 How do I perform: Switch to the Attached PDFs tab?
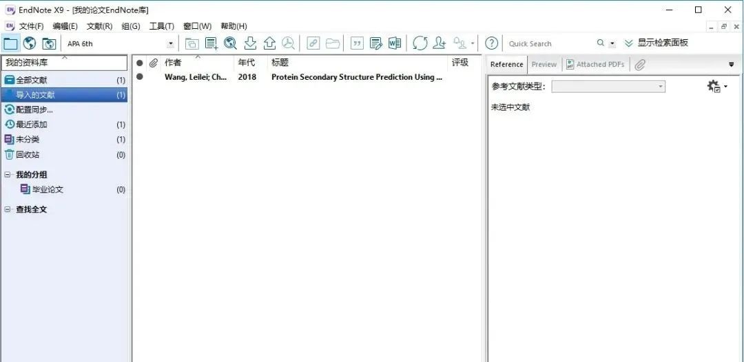tap(595, 65)
